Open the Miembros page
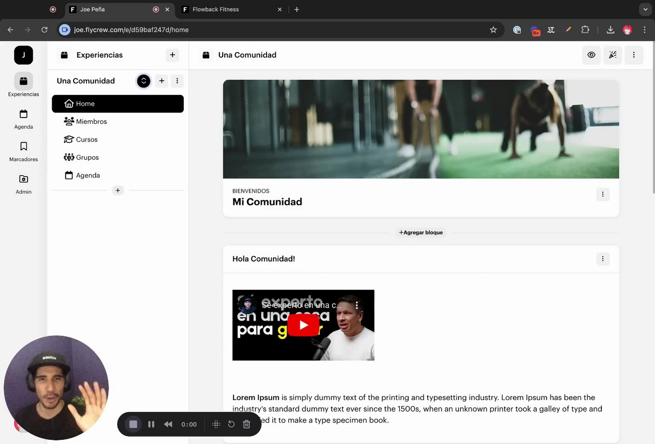This screenshot has height=444, width=655. point(118,122)
